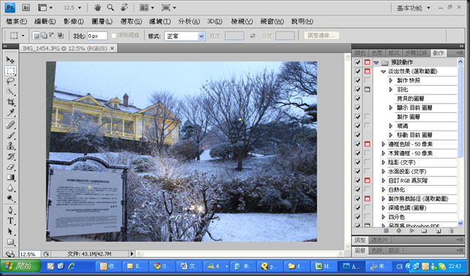Select the Blur tool
470x276 pixels.
coord(10,188)
